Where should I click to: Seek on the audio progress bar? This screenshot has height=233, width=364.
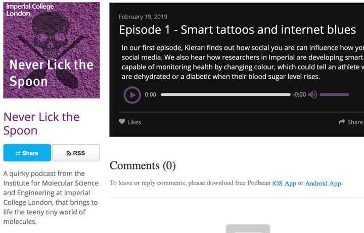coord(225,95)
